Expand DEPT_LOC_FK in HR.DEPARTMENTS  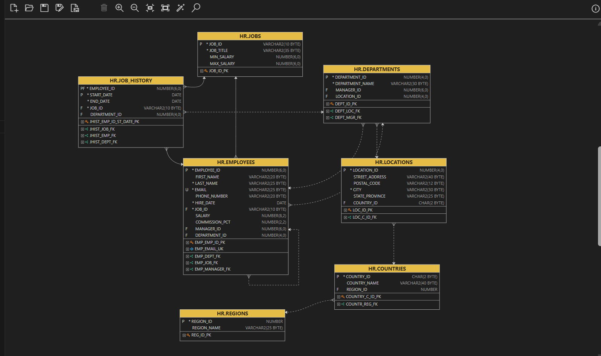(x=328, y=111)
